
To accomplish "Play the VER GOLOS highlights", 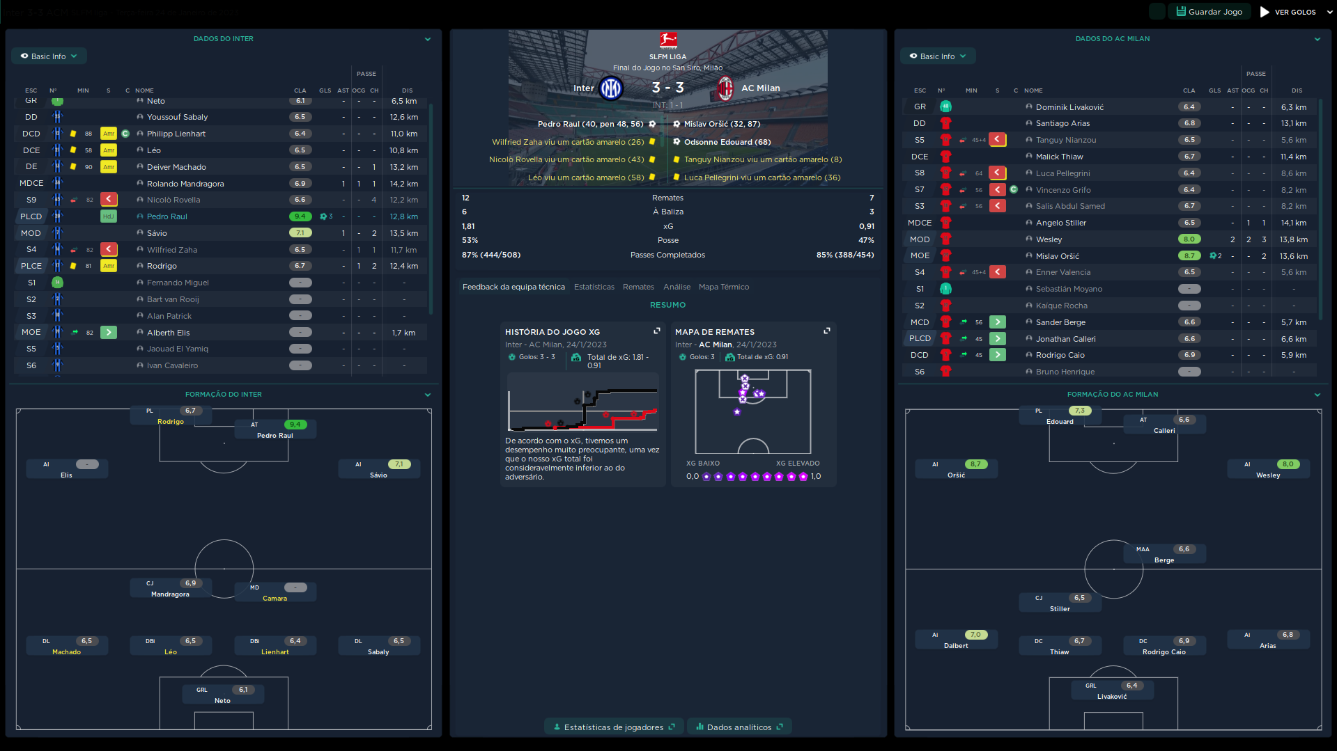I will tap(1288, 12).
